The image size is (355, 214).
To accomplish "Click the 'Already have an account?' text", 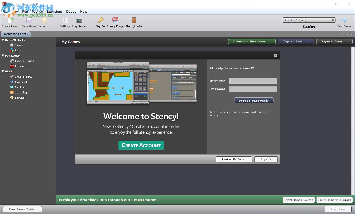I will coord(232,68).
